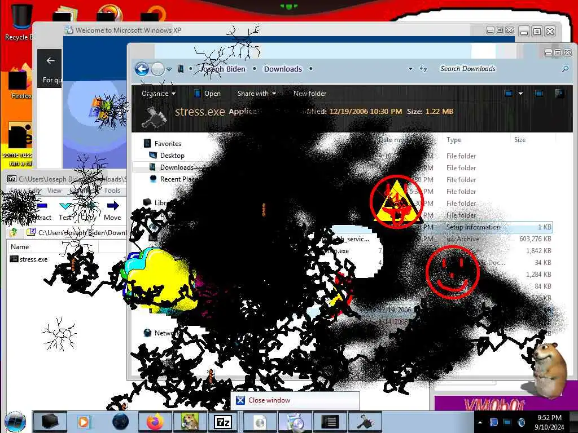Select stress.exe in 7-Zip file list
The height and width of the screenshot is (433, 578).
click(29, 259)
